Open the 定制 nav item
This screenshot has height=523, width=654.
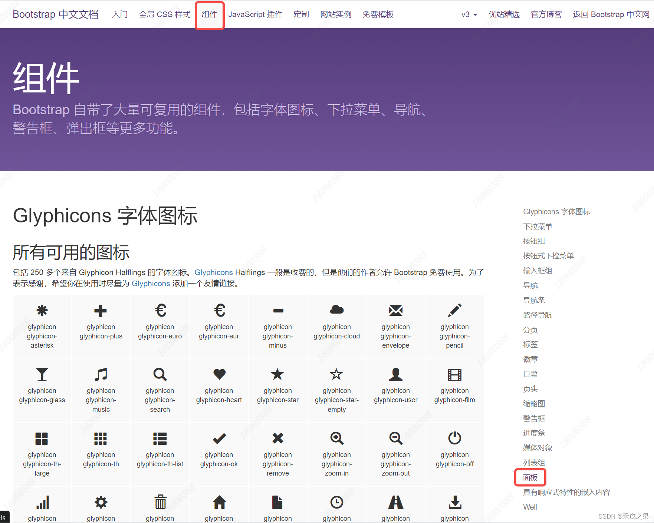click(x=301, y=14)
